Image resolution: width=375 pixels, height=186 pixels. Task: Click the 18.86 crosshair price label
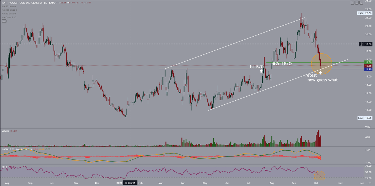pyautogui.click(x=369, y=44)
